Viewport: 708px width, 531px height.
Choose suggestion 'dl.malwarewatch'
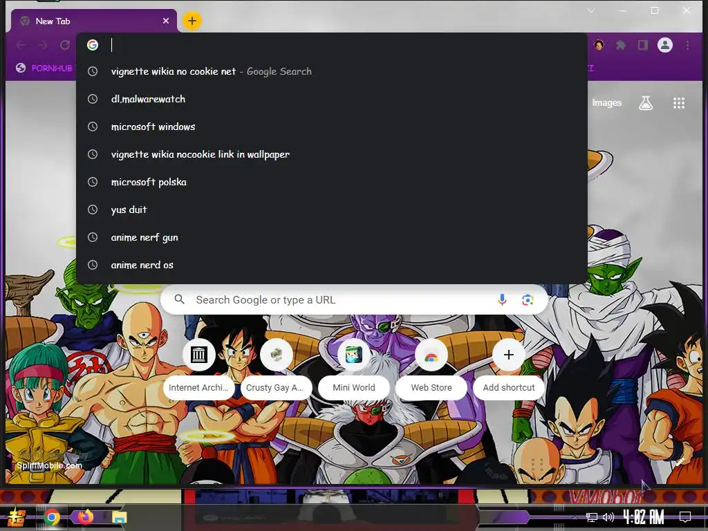point(332,99)
